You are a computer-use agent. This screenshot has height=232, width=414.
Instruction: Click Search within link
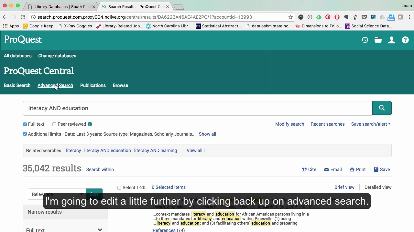point(100,169)
